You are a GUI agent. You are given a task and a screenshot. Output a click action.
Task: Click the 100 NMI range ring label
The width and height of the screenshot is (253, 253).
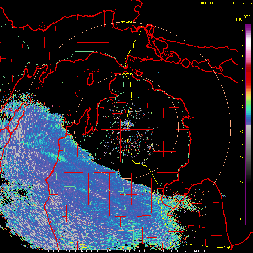pyautogui.click(x=126, y=22)
